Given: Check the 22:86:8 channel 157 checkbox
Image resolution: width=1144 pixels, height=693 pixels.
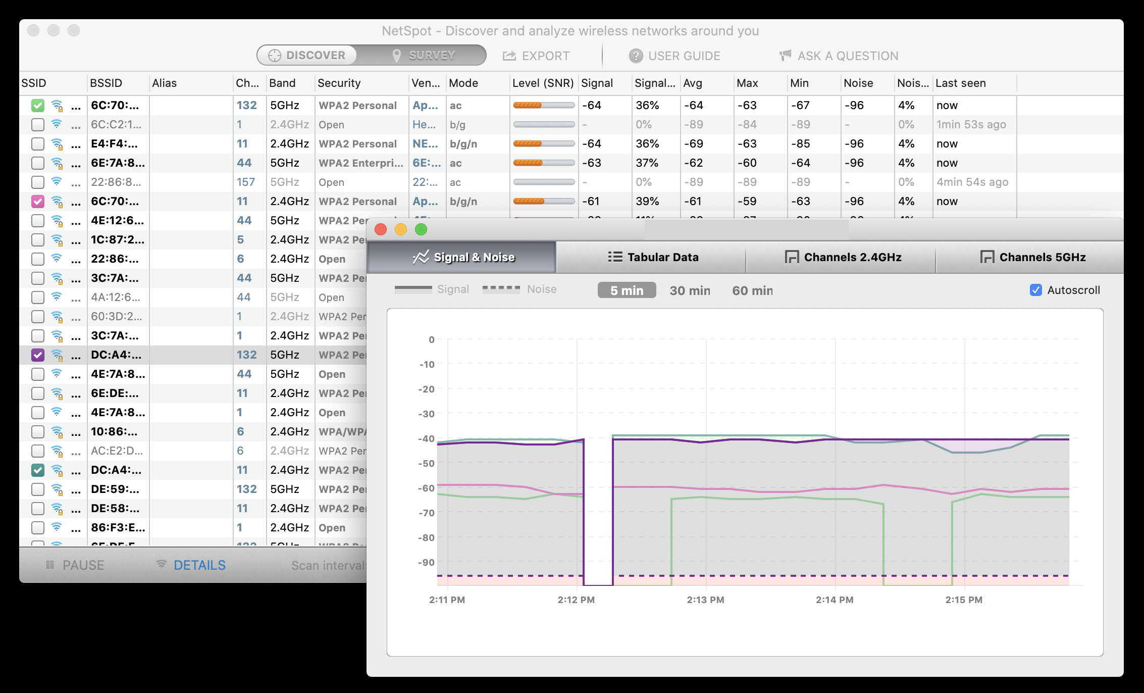Looking at the screenshot, I should [x=38, y=182].
